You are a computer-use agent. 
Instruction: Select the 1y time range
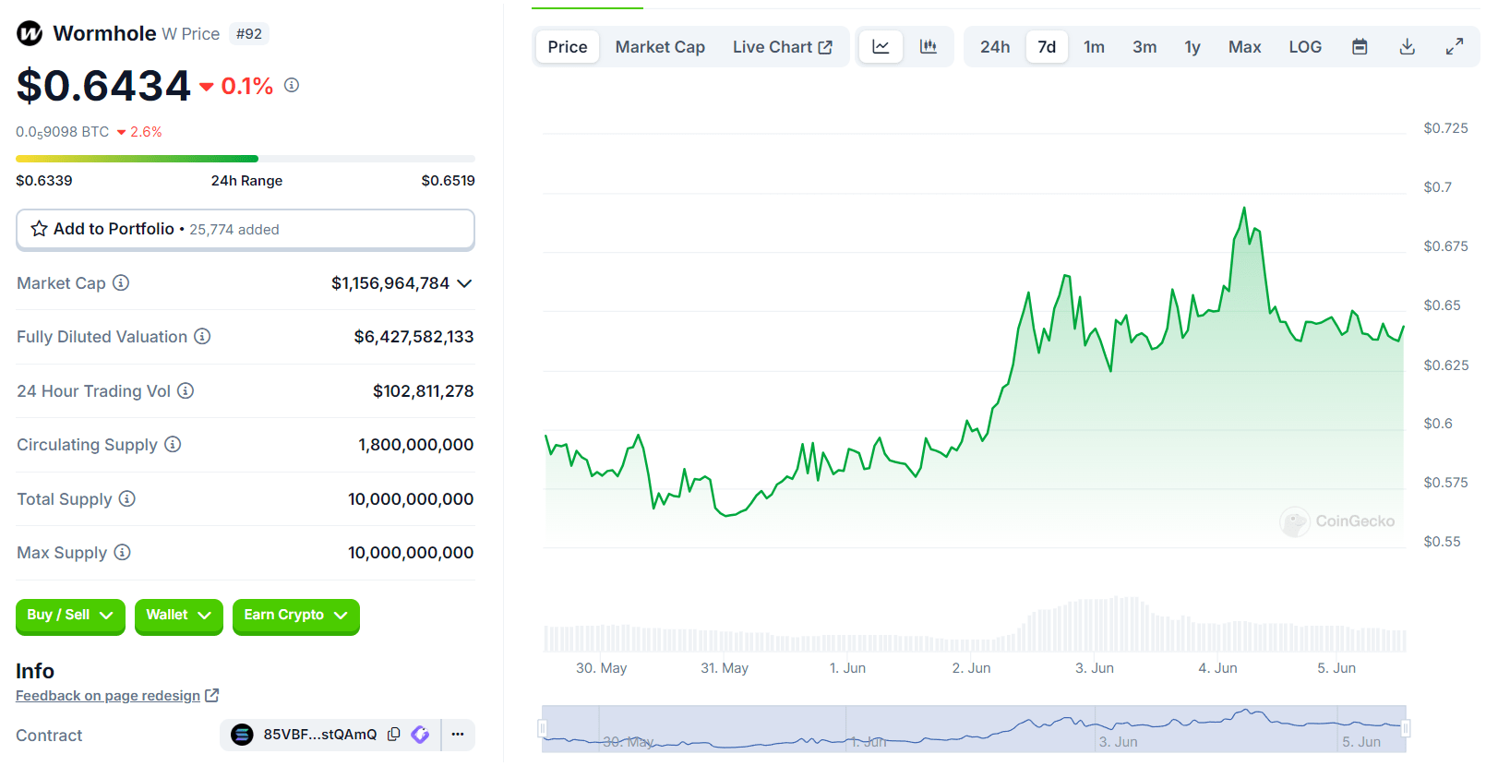click(x=1192, y=47)
